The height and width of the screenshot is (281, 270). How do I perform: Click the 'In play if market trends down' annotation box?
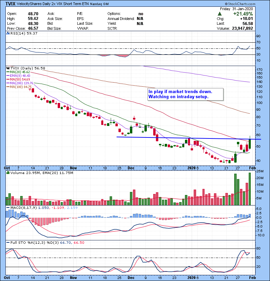click(x=186, y=94)
